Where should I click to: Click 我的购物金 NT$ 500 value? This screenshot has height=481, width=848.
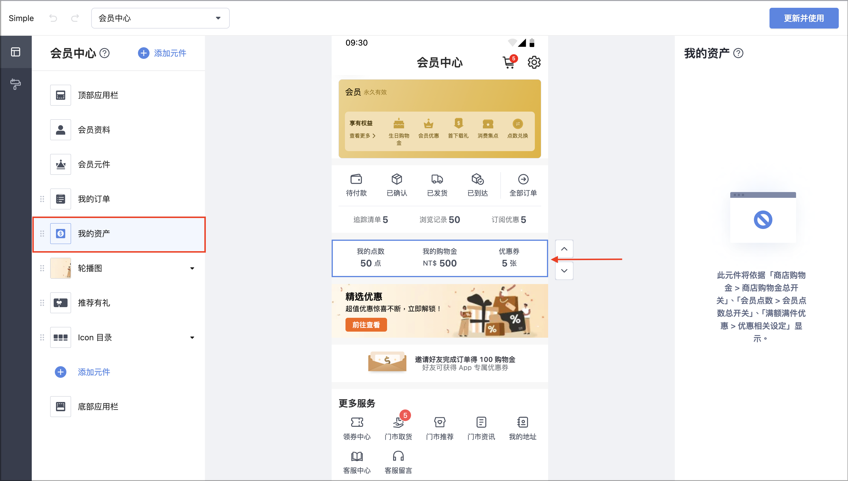pyautogui.click(x=440, y=263)
